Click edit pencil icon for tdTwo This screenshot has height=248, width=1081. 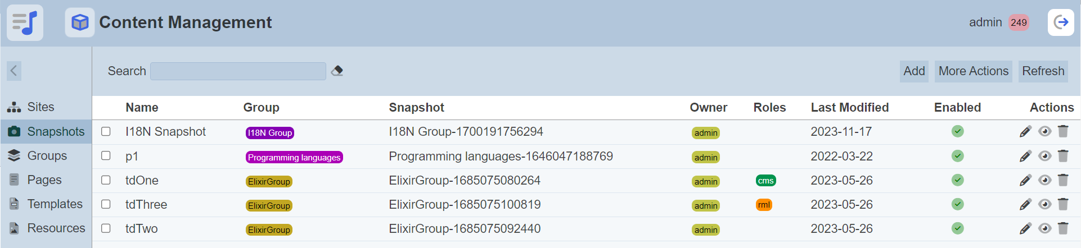pyautogui.click(x=1025, y=228)
